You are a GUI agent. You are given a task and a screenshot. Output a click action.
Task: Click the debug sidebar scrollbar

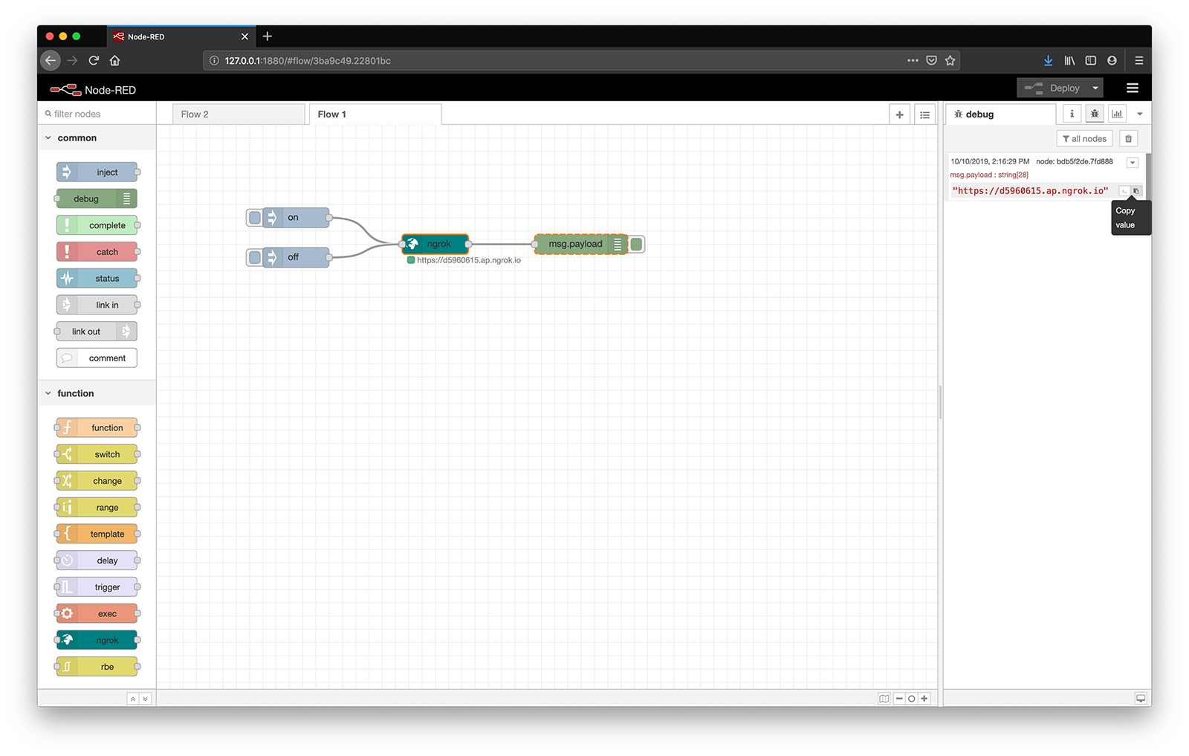pyautogui.click(x=1148, y=175)
